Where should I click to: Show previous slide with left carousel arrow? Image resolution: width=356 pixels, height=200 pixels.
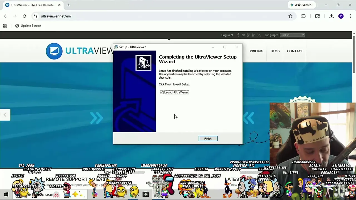(x=5, y=115)
